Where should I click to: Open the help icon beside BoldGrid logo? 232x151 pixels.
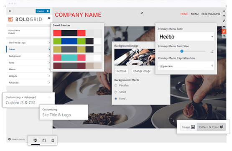pyautogui.click(x=49, y=18)
